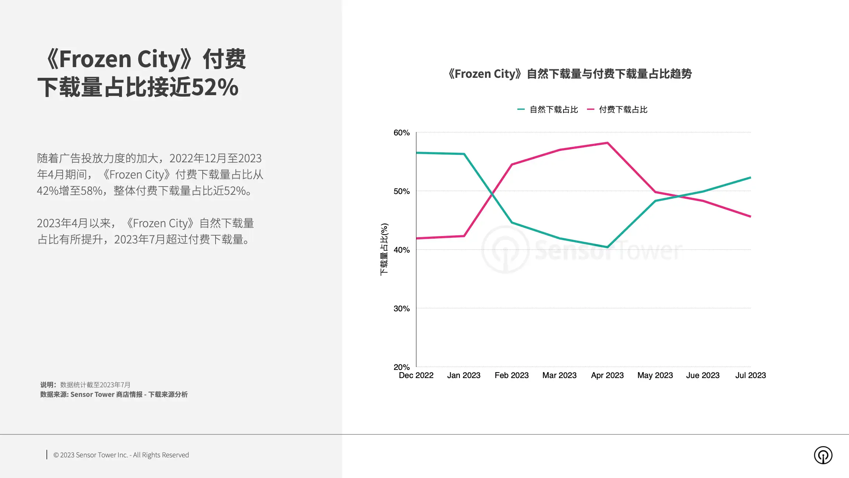Click the y-axis title 下载量占比(%)
Screen dimensions: 849x478
[384, 249]
